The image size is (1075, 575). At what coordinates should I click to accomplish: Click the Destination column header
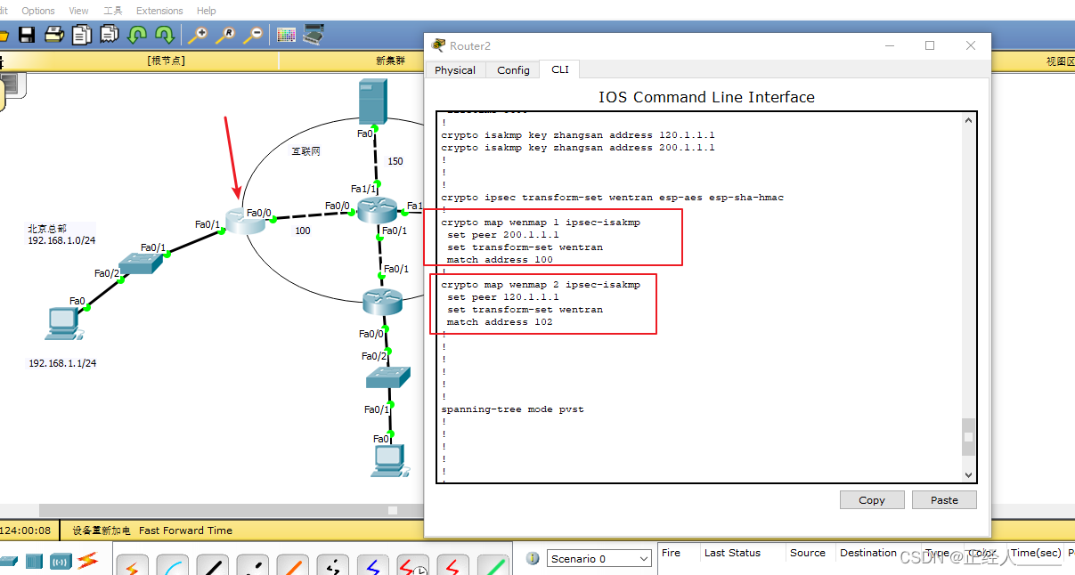pyautogui.click(x=867, y=553)
